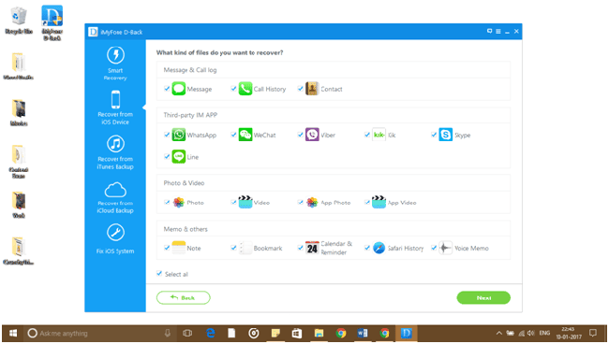Screen dimensions: 609x344
Task: Click the yellow Note icon
Action: point(179,248)
